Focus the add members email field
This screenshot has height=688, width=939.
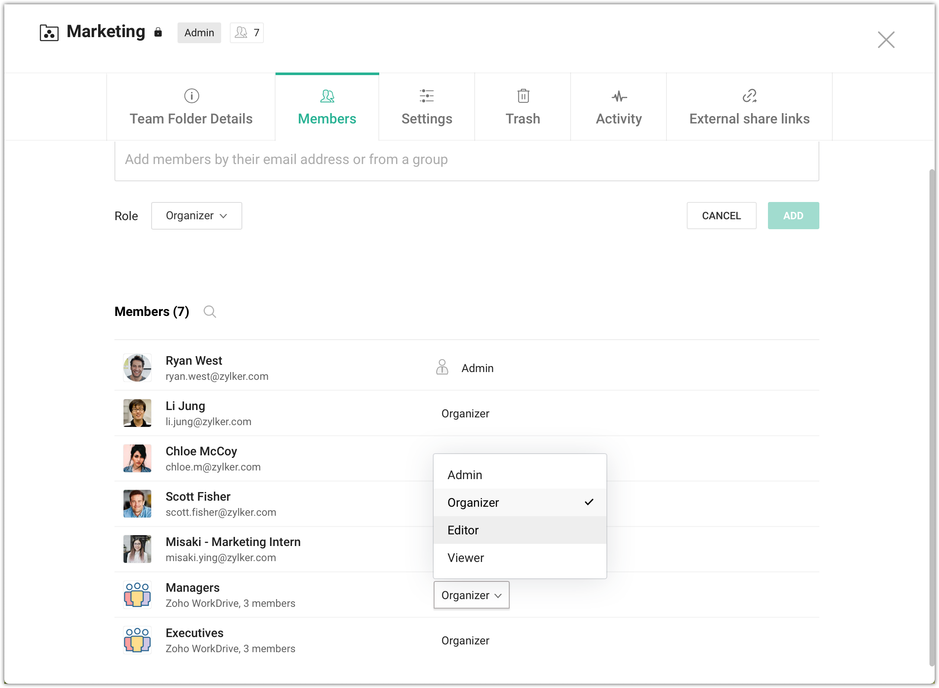pos(466,160)
